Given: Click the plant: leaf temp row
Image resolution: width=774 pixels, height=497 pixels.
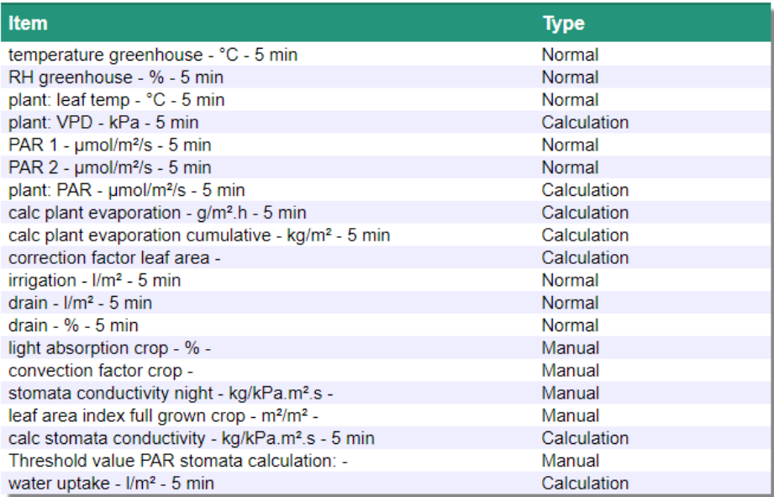Looking at the screenshot, I should tap(117, 100).
